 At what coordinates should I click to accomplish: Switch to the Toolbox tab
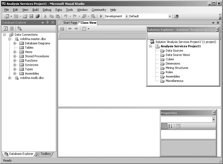point(43,154)
